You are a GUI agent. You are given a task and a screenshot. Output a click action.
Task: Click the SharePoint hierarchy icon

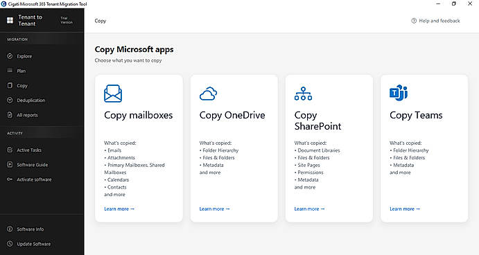point(303,94)
